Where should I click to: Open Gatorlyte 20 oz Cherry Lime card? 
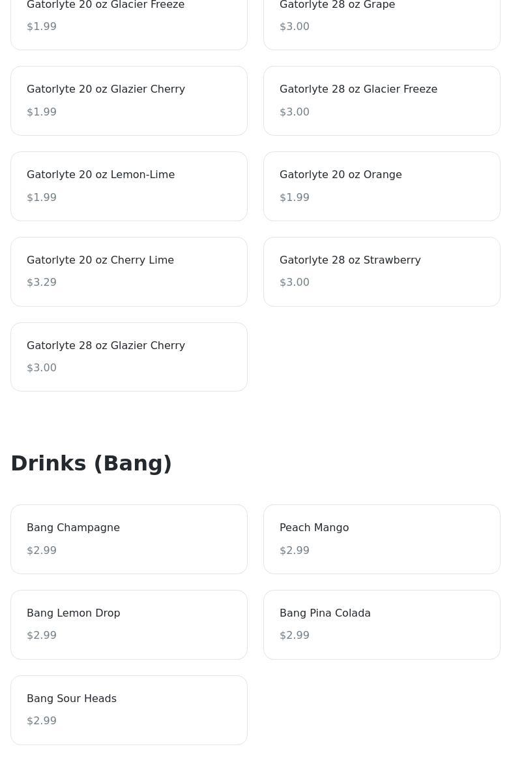129,271
